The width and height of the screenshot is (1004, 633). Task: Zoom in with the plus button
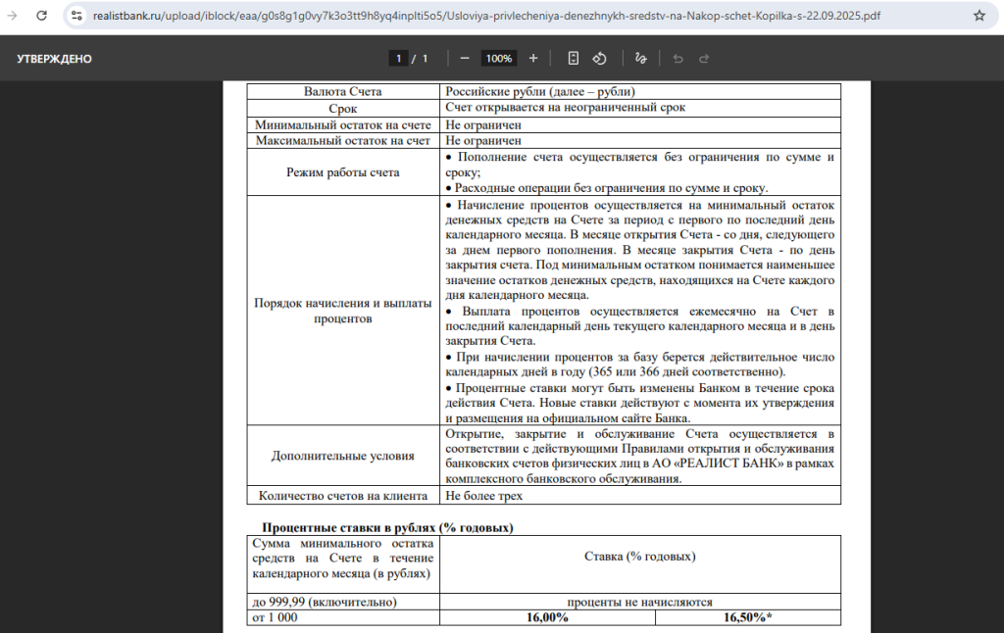[532, 58]
